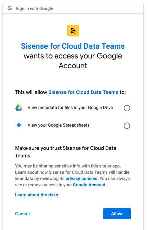
Task: Select 'View your Google Spreadsheets' permission text
Action: [x=58, y=125]
